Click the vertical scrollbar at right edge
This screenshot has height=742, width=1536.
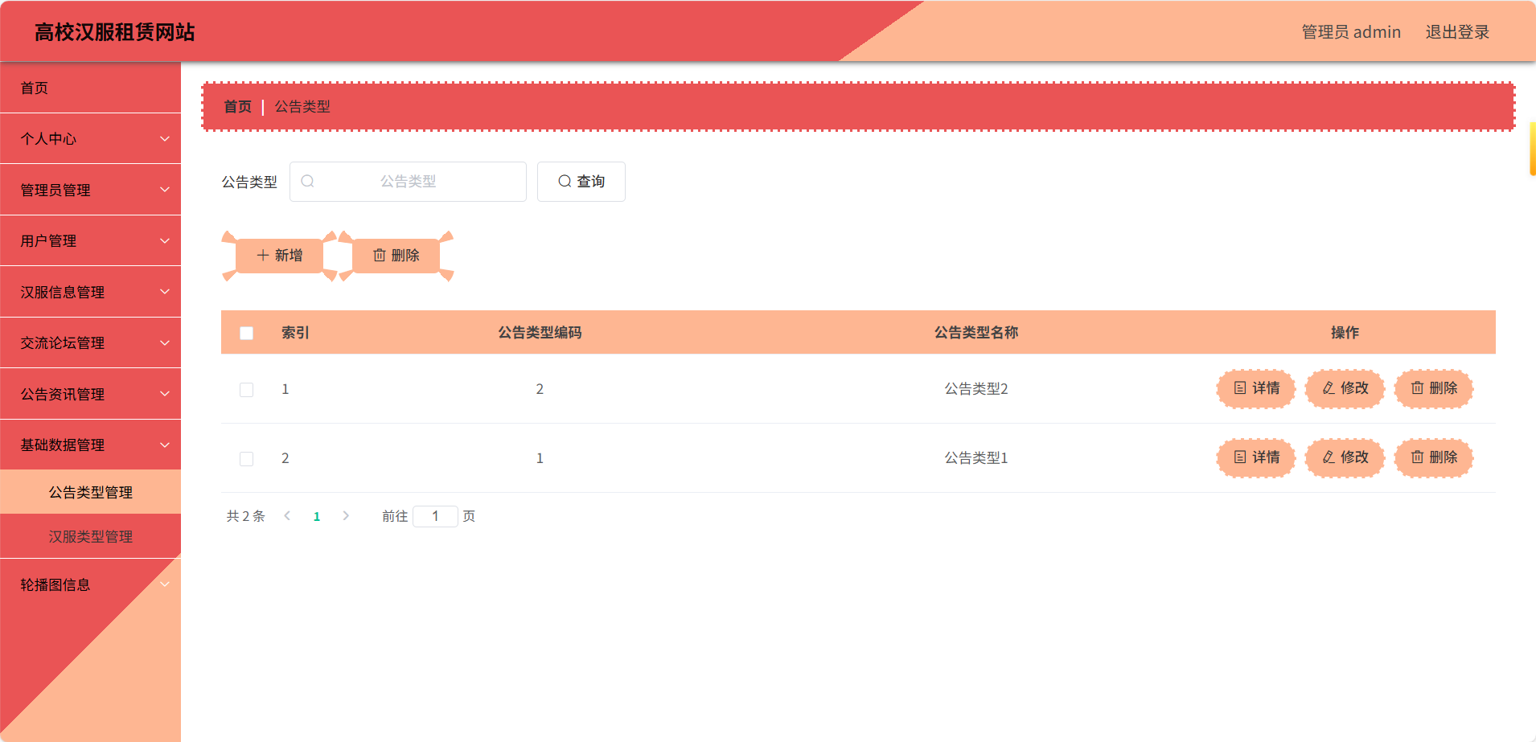pos(1533,149)
